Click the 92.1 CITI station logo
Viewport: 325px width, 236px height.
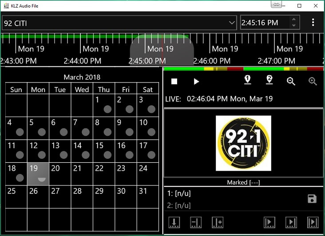click(x=243, y=143)
